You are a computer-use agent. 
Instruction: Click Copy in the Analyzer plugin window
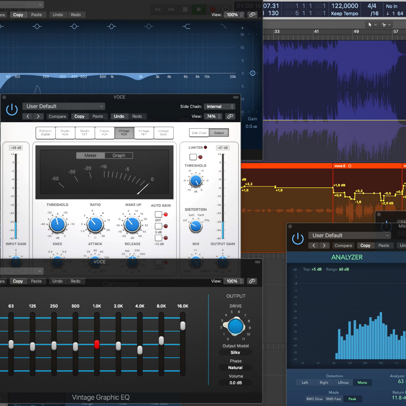pos(365,246)
